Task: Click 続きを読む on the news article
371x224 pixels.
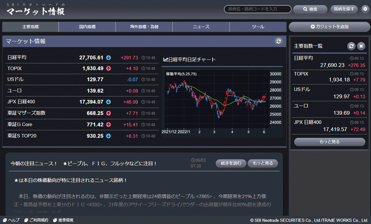Action: (x=231, y=163)
